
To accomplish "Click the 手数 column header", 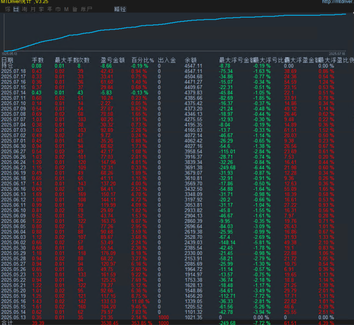I will (38, 60).
